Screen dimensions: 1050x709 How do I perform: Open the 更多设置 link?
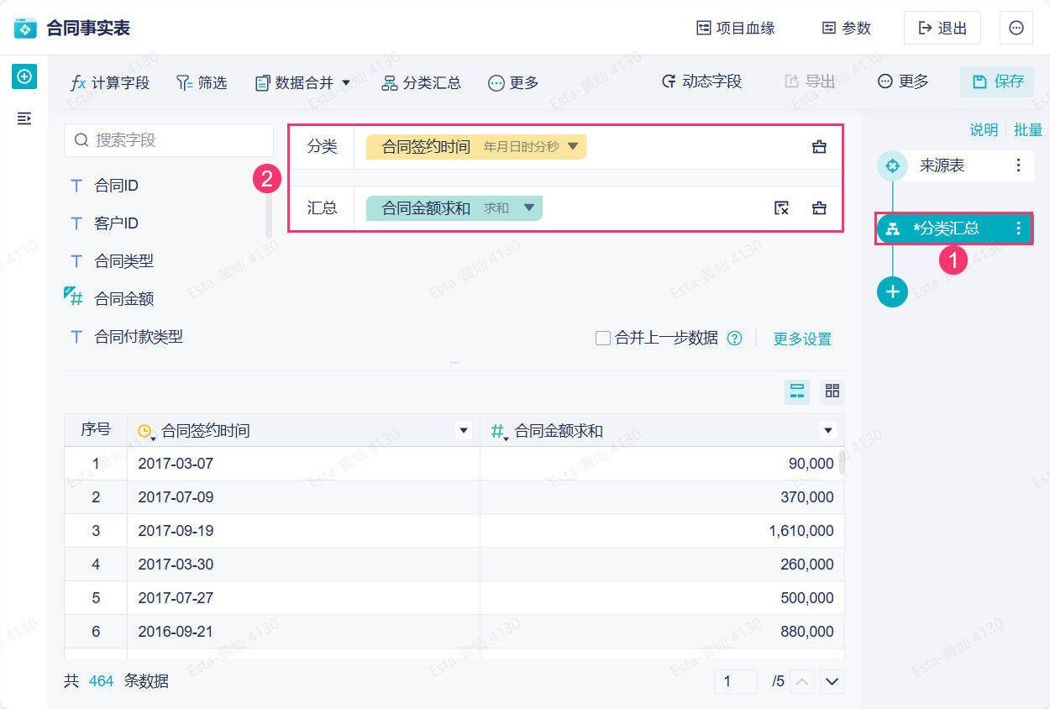click(x=802, y=339)
